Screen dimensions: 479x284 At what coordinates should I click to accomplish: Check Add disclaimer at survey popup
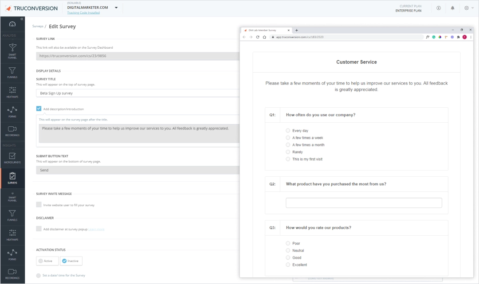click(x=39, y=229)
